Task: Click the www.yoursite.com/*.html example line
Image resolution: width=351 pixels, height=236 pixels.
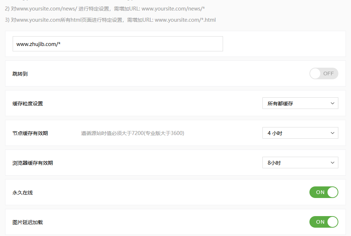Action: tap(110, 20)
